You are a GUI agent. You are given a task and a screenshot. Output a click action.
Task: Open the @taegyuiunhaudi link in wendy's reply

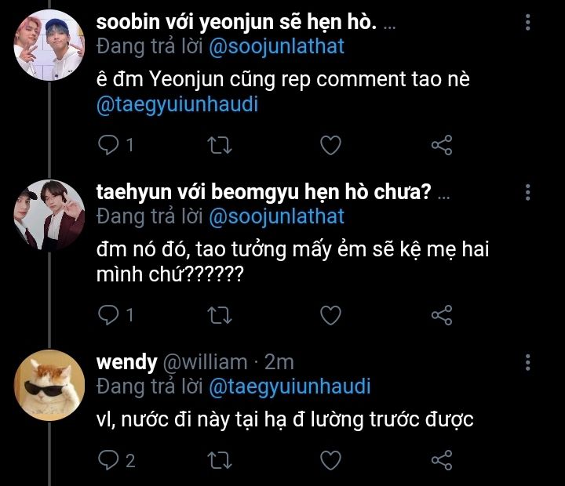(289, 386)
